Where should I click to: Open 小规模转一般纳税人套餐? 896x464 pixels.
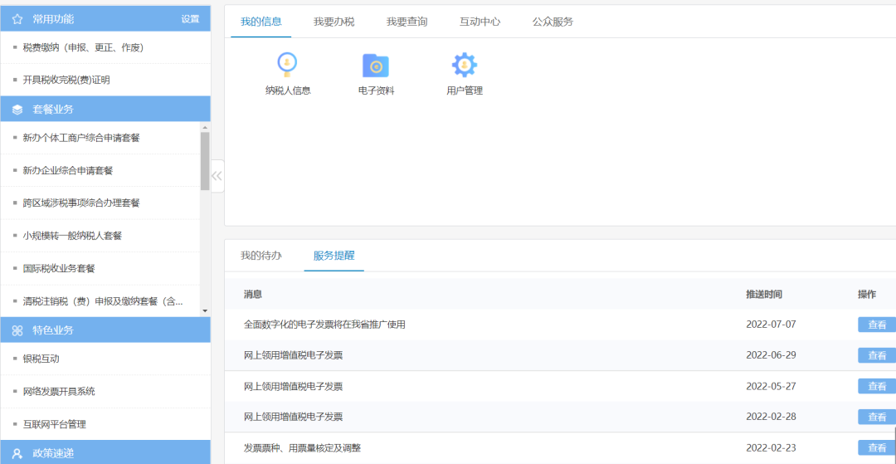(72, 236)
